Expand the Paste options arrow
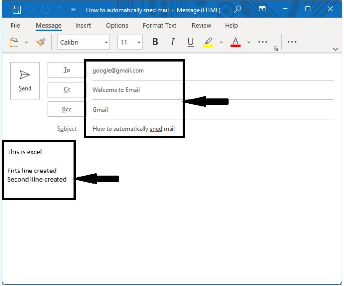Screen dimensions: 344x286 tap(26, 42)
